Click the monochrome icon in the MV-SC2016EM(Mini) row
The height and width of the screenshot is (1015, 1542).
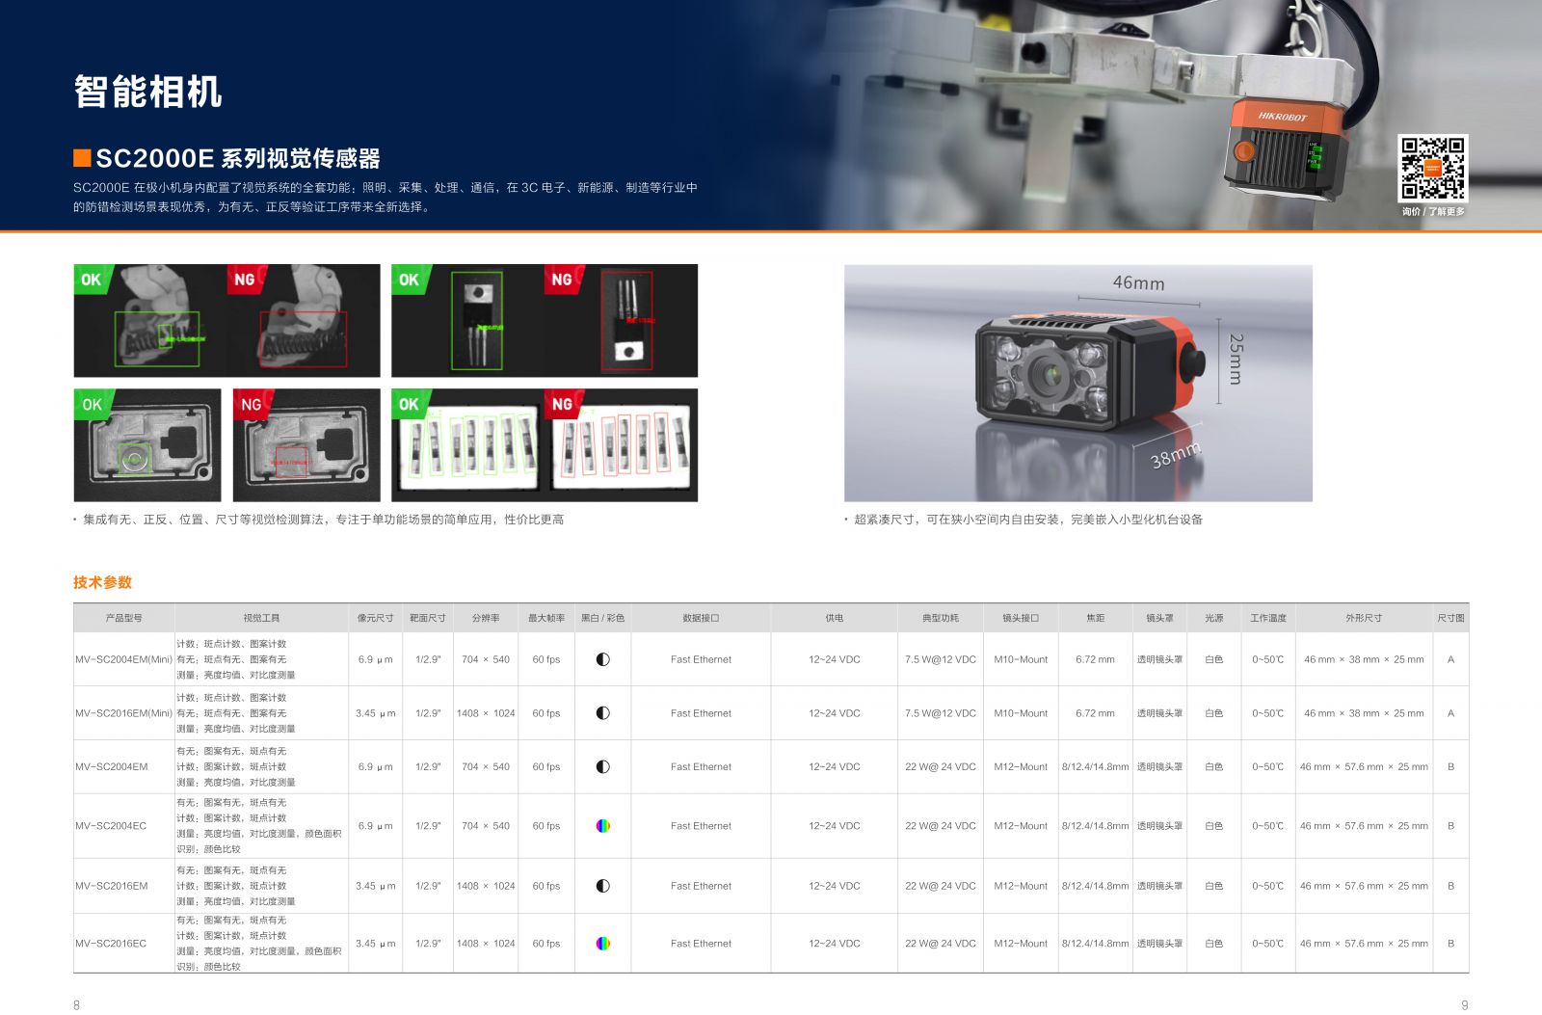pos(603,713)
